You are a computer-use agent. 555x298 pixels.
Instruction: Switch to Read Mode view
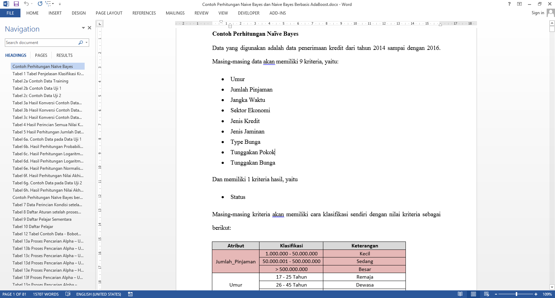pyautogui.click(x=460, y=294)
